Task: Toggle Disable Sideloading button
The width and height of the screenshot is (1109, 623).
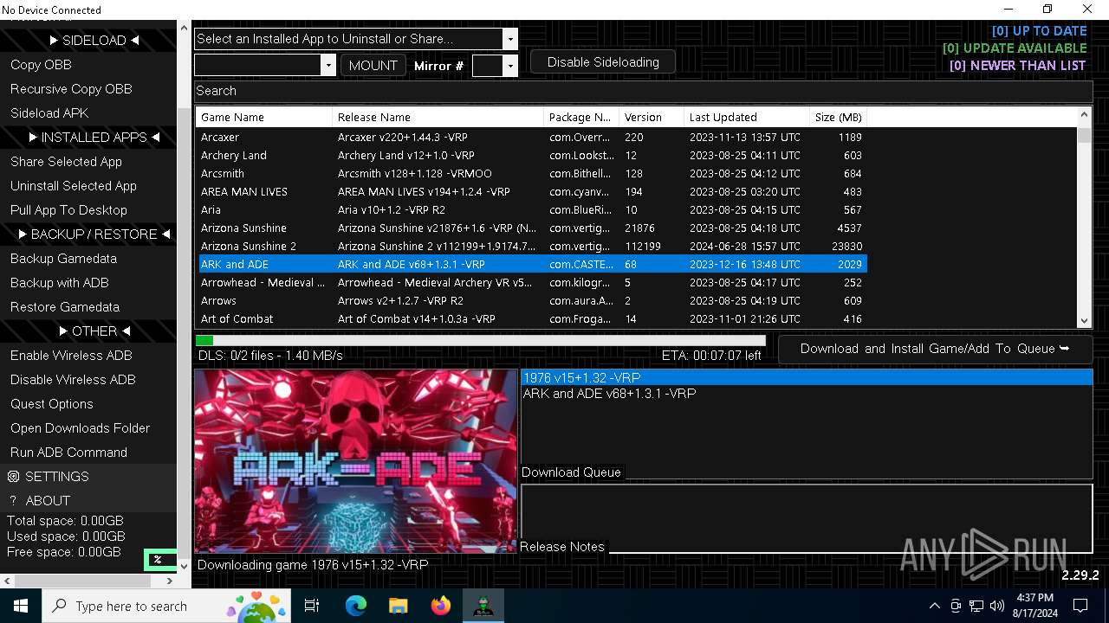Action: pyautogui.click(x=603, y=62)
